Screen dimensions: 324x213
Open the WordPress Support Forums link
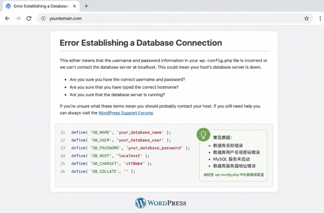click(126, 113)
